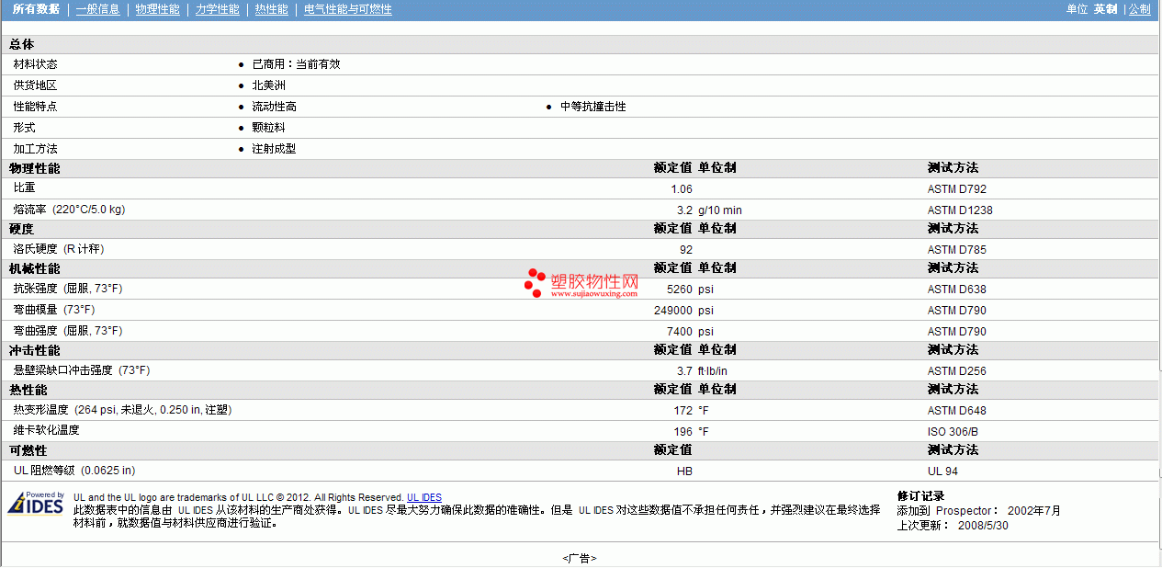1162x568 pixels.
Task: Click the UL 阻燃等级 row label
Action: click(74, 471)
